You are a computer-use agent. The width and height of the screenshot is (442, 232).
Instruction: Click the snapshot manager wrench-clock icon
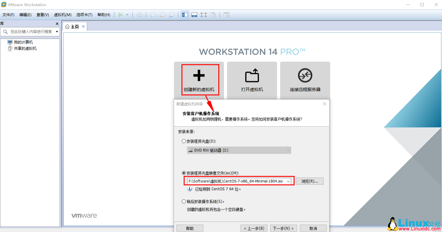[172, 15]
